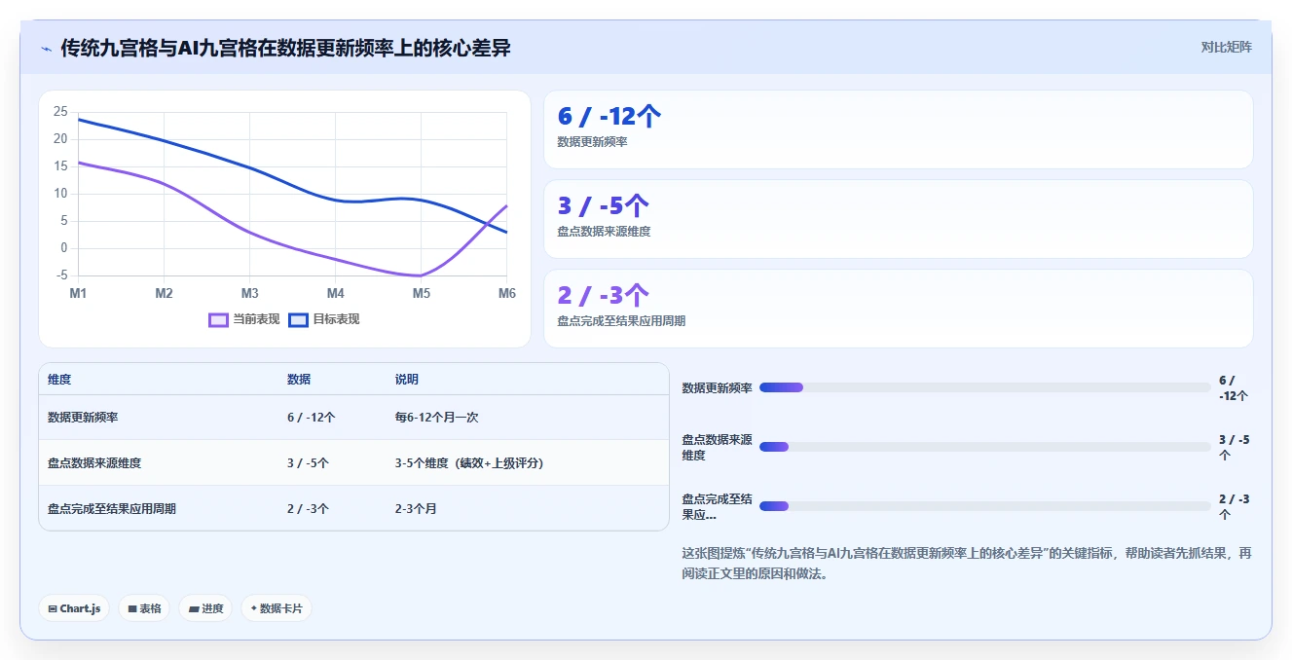This screenshot has width=1292, height=660.
Task: Click the 盘点完成至结果应用周期 card caption
Action: (x=621, y=321)
